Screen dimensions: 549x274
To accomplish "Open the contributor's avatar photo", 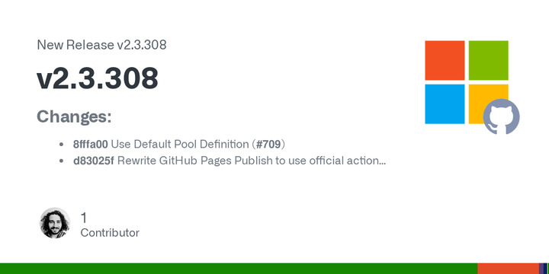I will click(x=55, y=223).
